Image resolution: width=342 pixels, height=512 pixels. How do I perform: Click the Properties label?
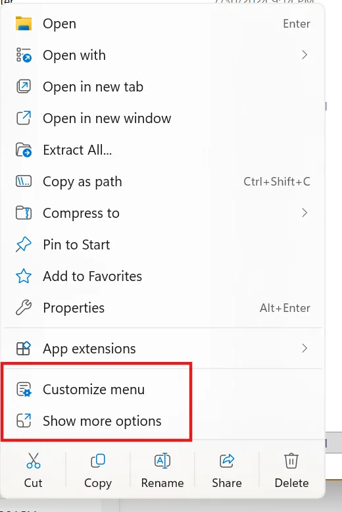point(74,308)
